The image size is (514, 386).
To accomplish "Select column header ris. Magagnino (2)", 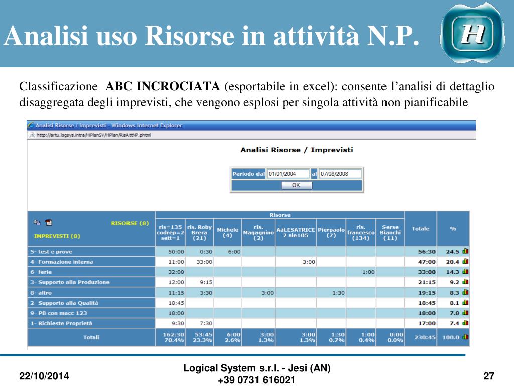I will [x=259, y=232].
